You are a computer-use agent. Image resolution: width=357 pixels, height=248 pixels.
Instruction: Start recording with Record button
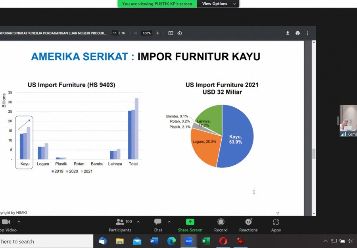(221, 225)
